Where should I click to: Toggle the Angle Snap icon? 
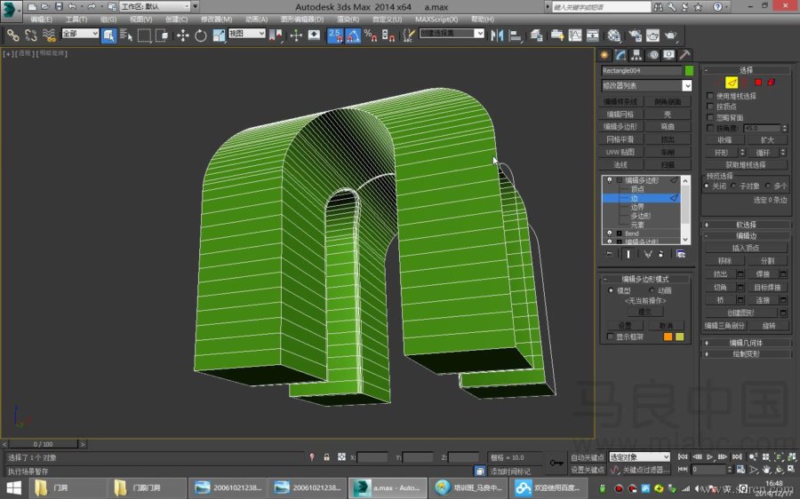coord(353,36)
